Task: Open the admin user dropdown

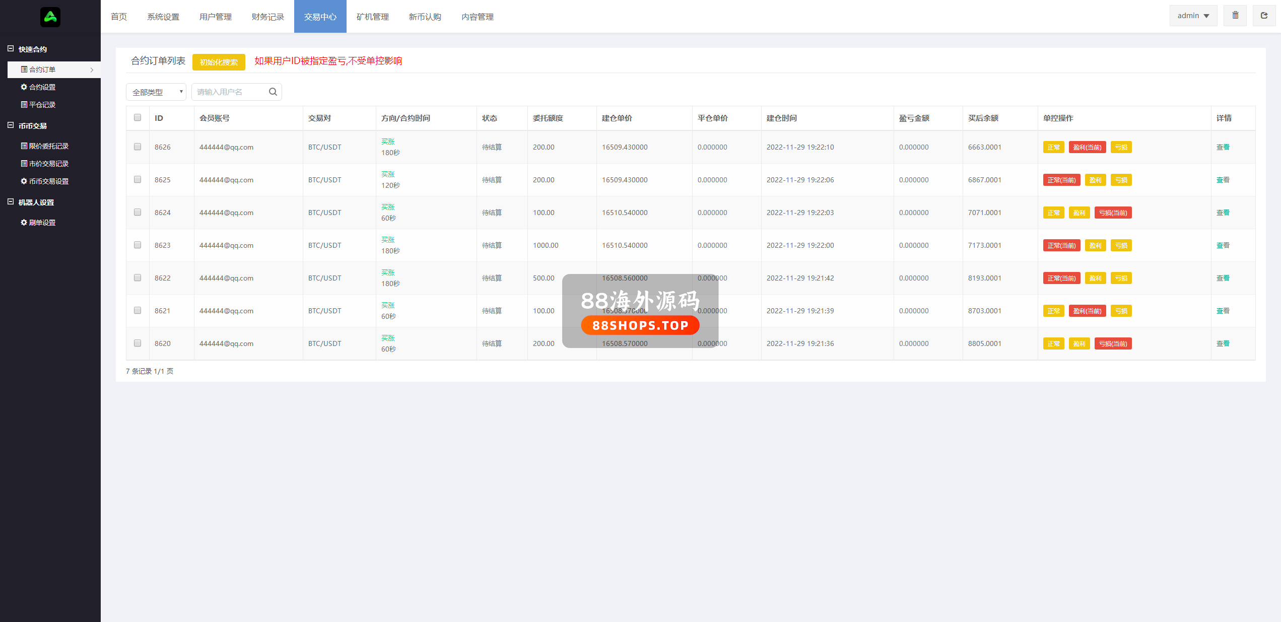Action: [1193, 16]
